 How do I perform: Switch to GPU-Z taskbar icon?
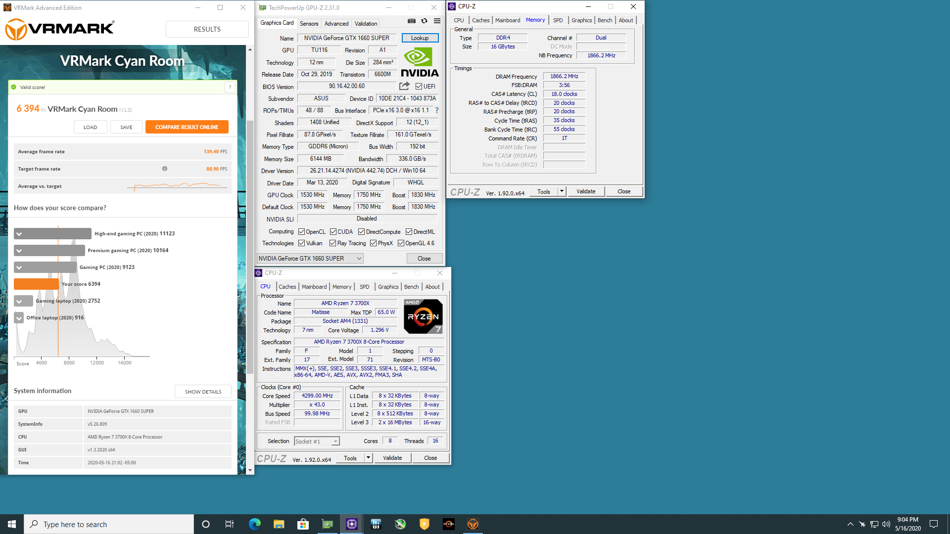pos(327,524)
